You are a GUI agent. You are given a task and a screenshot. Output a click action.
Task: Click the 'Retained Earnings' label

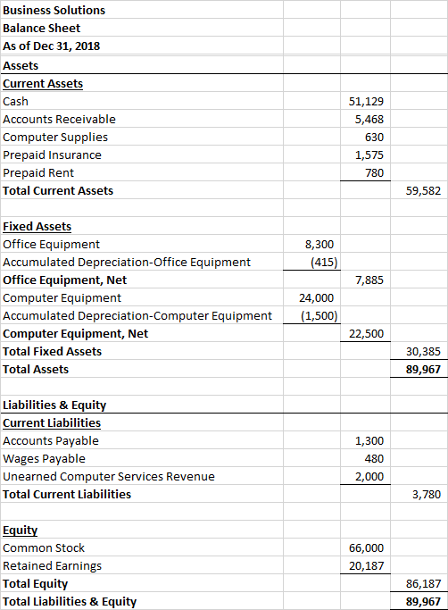pos(52,565)
